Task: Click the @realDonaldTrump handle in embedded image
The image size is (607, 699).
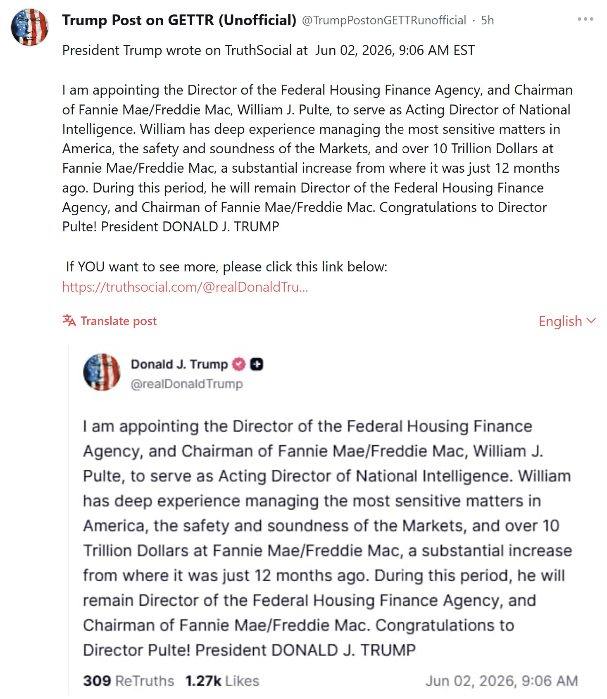Action: click(187, 384)
